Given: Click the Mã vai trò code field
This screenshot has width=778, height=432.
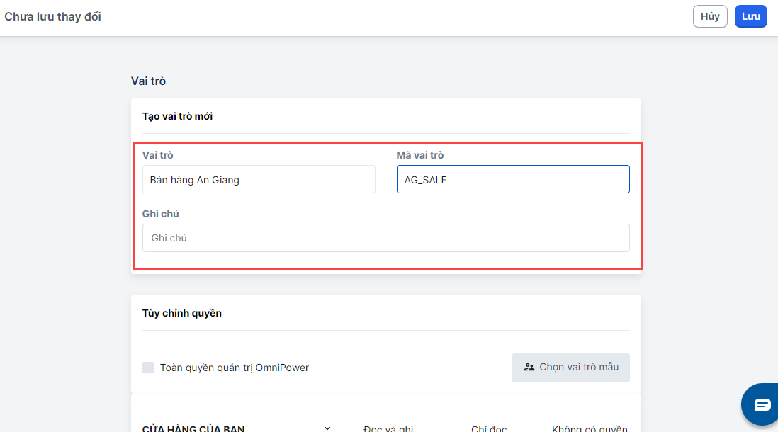Looking at the screenshot, I should tap(513, 180).
